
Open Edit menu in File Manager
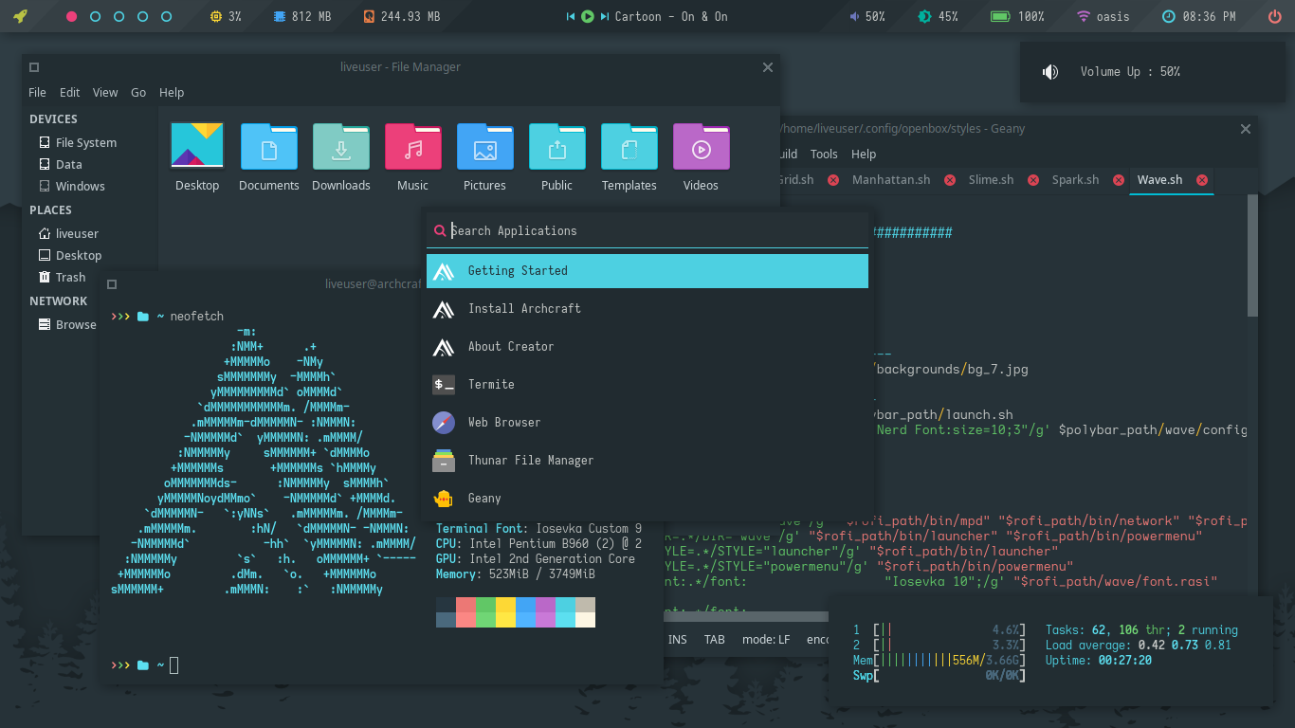click(x=70, y=93)
